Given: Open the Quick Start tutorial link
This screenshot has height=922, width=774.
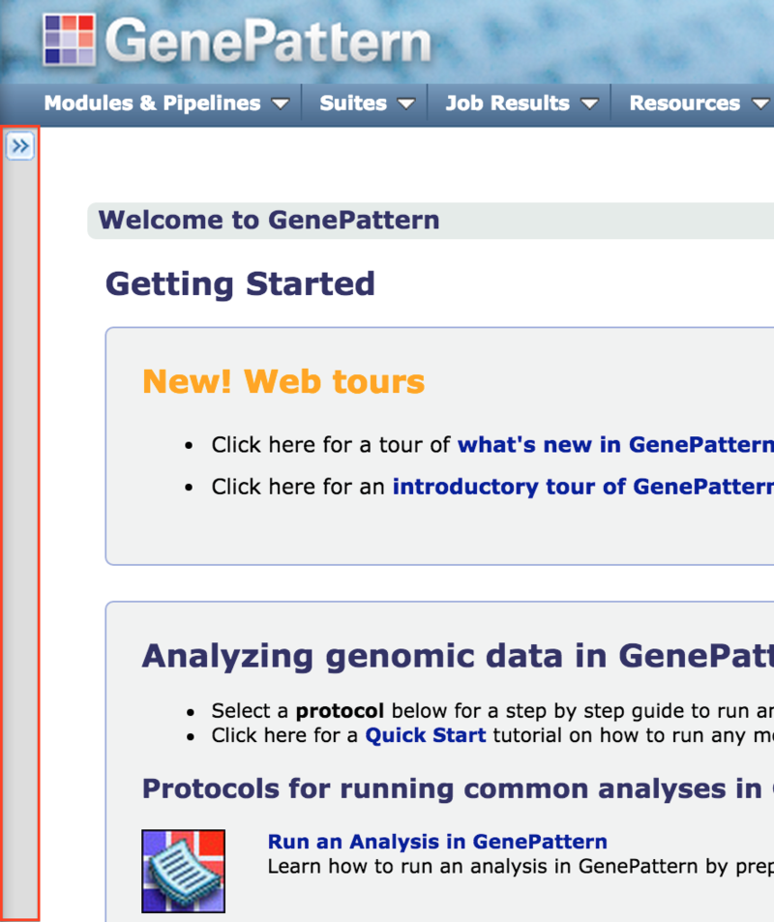Looking at the screenshot, I should pos(426,735).
